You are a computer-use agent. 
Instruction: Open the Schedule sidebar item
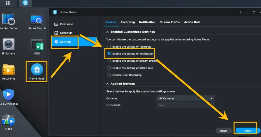63,33
